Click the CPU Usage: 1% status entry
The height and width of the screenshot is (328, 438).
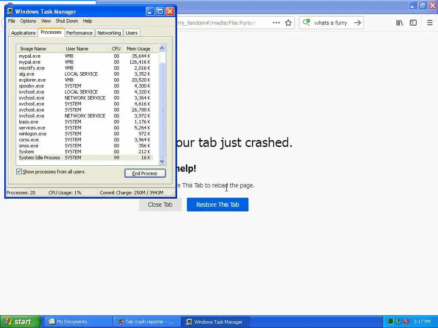[65, 193]
